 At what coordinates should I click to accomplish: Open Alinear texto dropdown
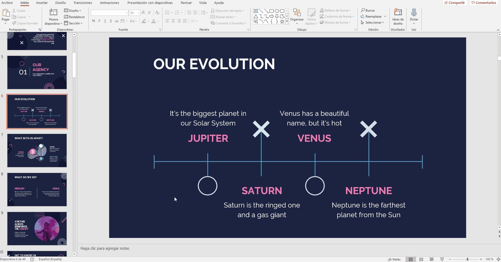(x=223, y=17)
